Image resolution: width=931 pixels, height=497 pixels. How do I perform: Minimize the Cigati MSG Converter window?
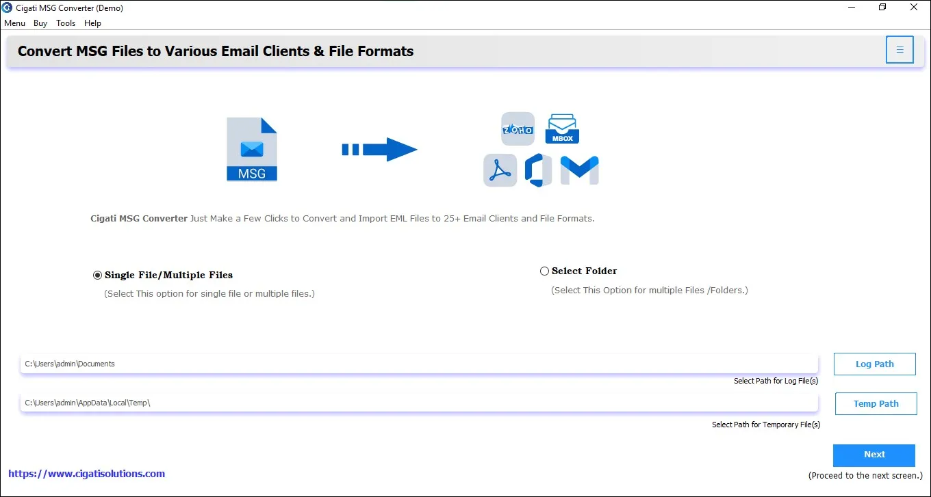tap(851, 8)
